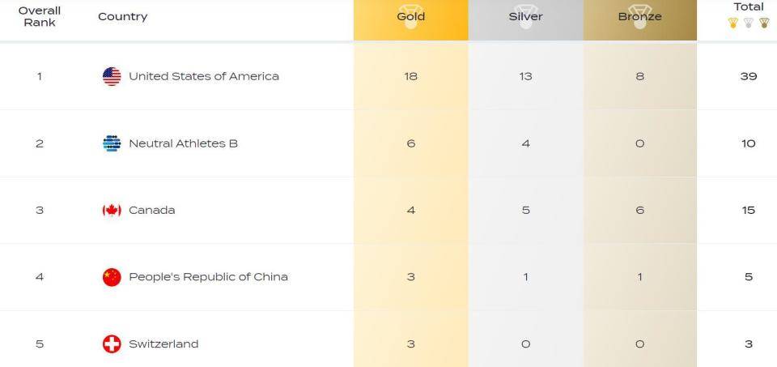Viewport: 777px width, 367px height.
Task: Open the Canada country name link
Action: (x=151, y=211)
